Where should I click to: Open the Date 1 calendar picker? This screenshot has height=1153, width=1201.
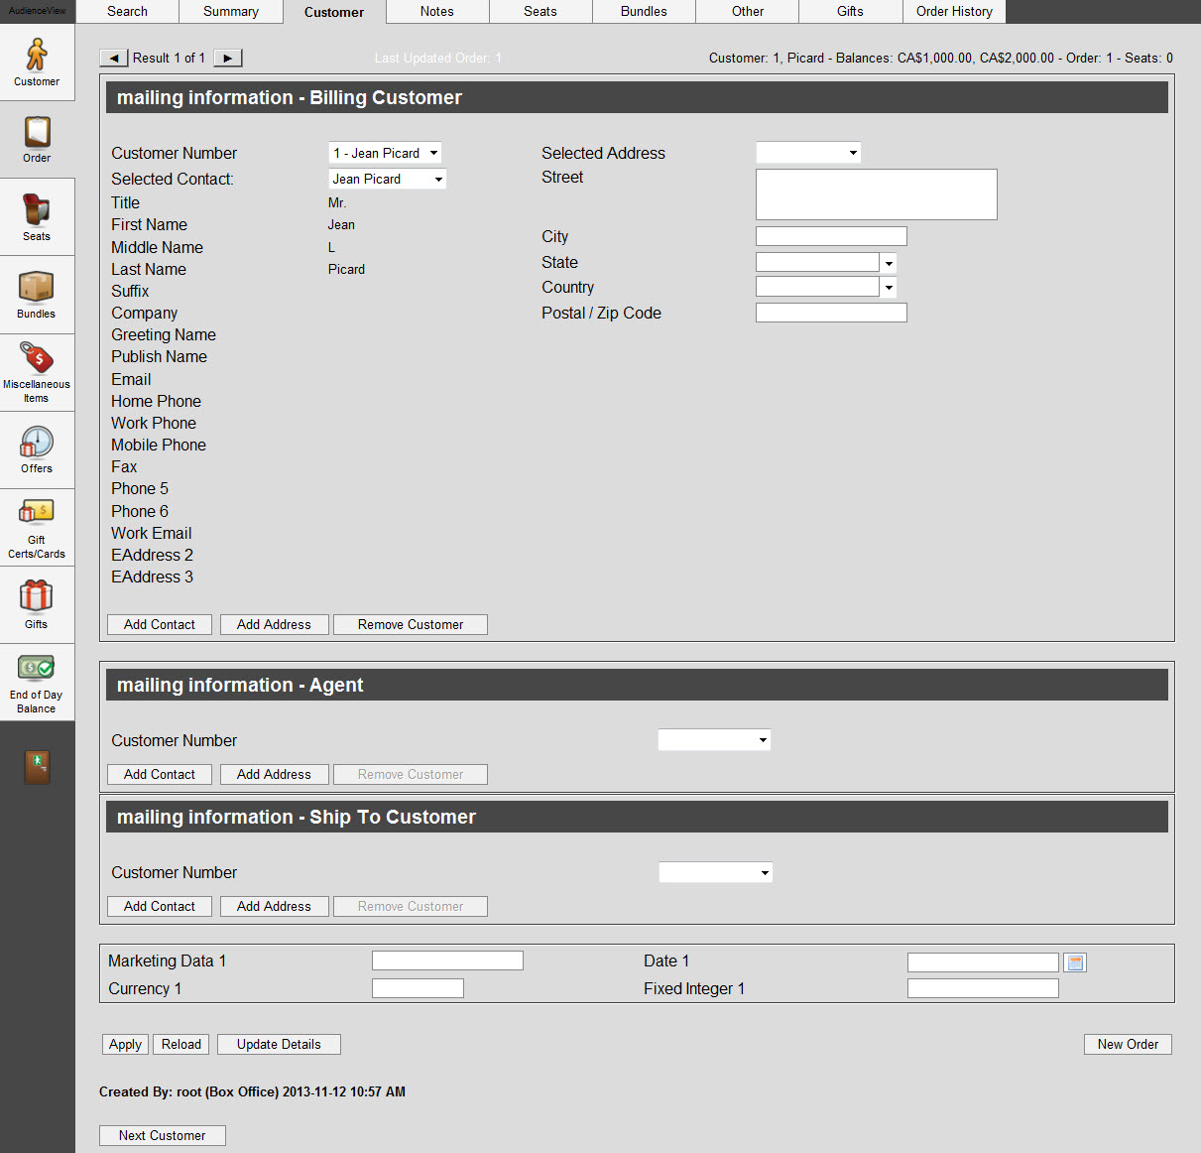1075,962
